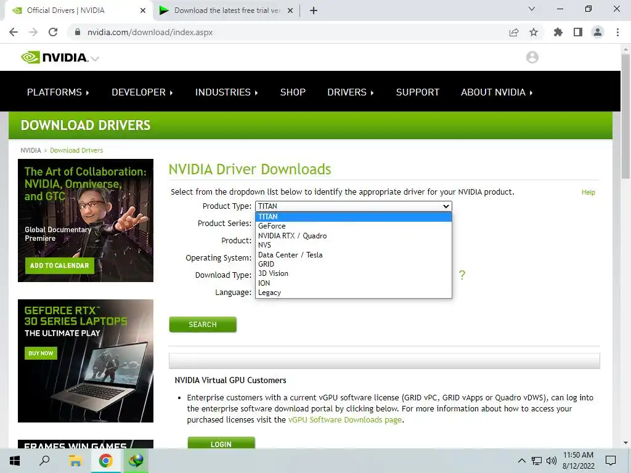Image resolution: width=631 pixels, height=473 pixels.
Task: Click the green question mark help icon
Action: (462, 275)
